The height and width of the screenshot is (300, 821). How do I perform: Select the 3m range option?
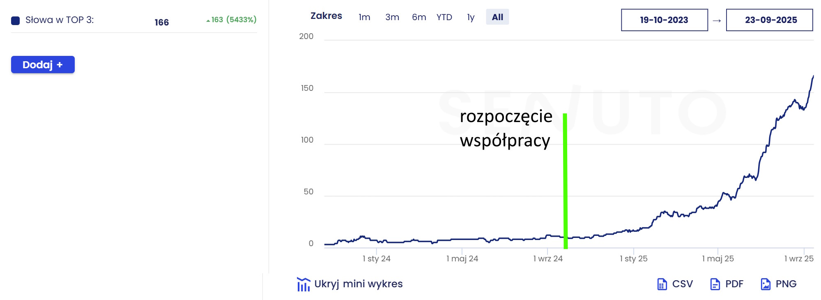point(392,17)
